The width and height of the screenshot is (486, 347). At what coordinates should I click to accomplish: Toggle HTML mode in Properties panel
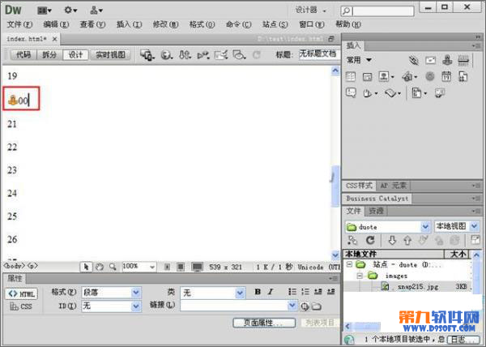coord(22,293)
